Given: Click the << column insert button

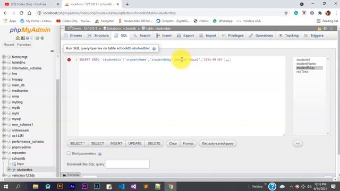Looking at the screenshot, I should [x=297, y=144].
